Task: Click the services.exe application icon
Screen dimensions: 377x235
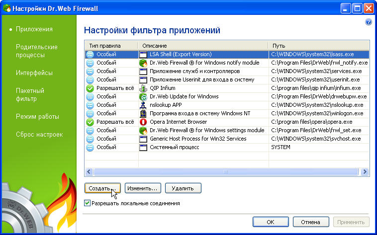Action: pyautogui.click(x=143, y=72)
